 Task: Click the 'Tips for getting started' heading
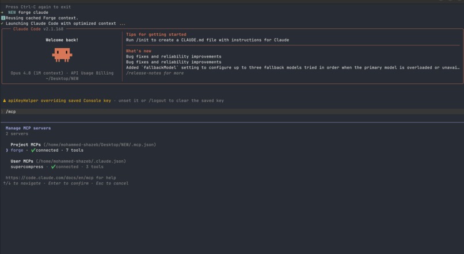pyautogui.click(x=156, y=34)
